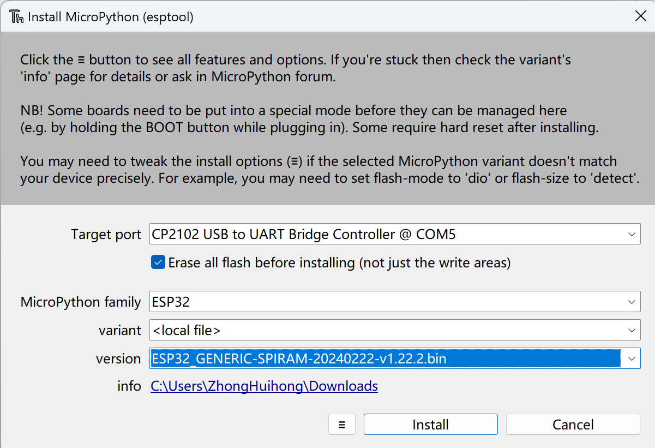The width and height of the screenshot is (655, 448).
Task: Dismiss the dialog with the Cancel button
Action: [x=573, y=425]
